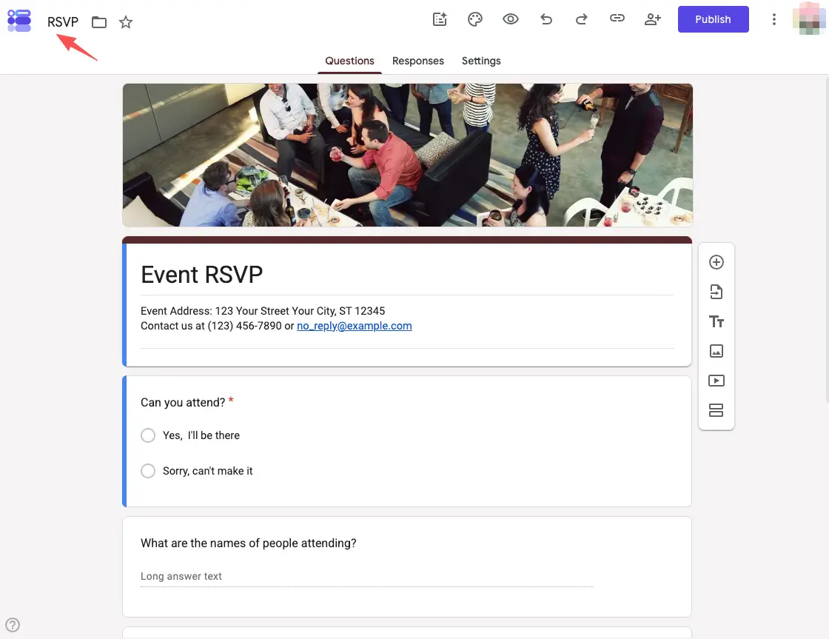
Task: Add title and description icon
Action: tap(716, 321)
